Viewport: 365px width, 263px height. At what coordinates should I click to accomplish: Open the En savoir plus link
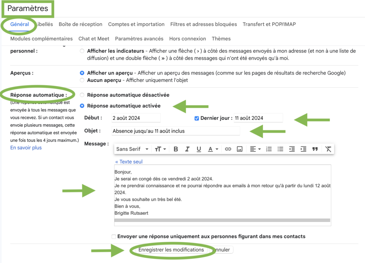click(x=26, y=148)
